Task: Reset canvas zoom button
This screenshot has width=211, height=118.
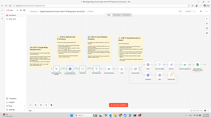Action: [46, 105]
